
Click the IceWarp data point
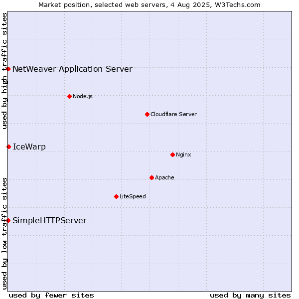click(8, 147)
